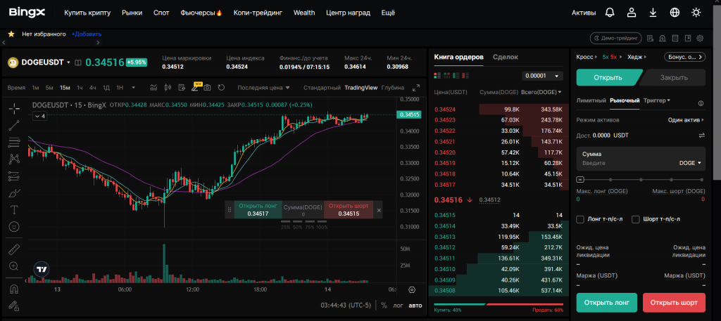Image resolution: width=721 pixels, height=321 pixels.
Task: Open the Триггер order type dropdown
Action: tap(657, 100)
